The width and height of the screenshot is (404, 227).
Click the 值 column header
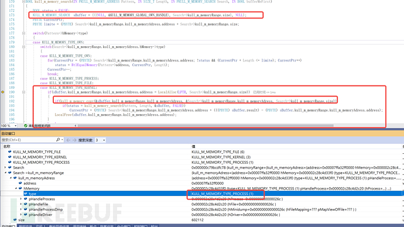pos(193,146)
